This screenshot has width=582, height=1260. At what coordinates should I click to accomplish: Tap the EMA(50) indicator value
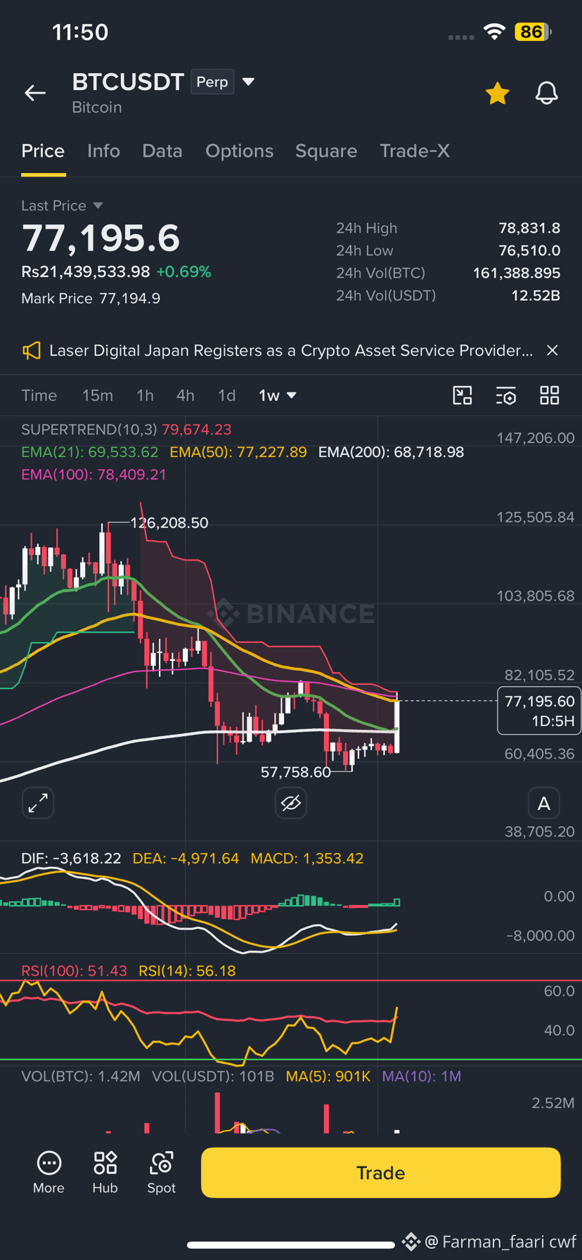(x=238, y=452)
